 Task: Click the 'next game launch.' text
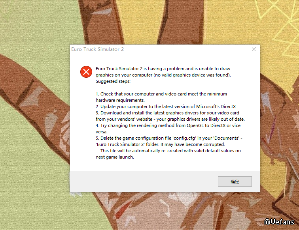(x=115, y=157)
